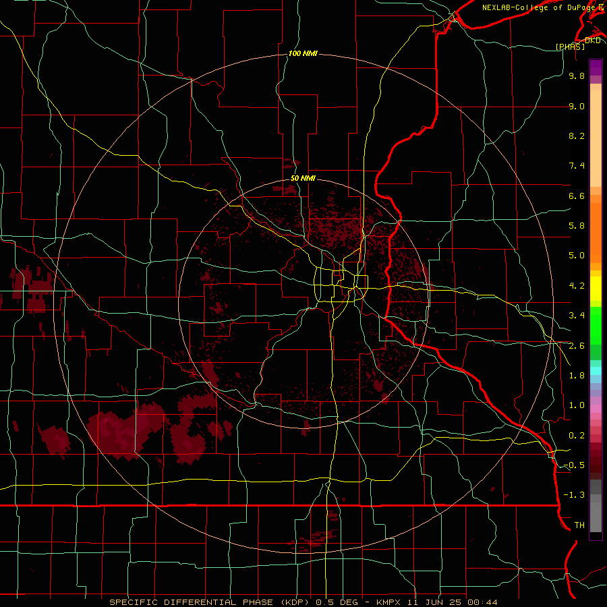This screenshot has width=607, height=607.
Task: Click the 50 NMI range ring label
Action: [303, 178]
